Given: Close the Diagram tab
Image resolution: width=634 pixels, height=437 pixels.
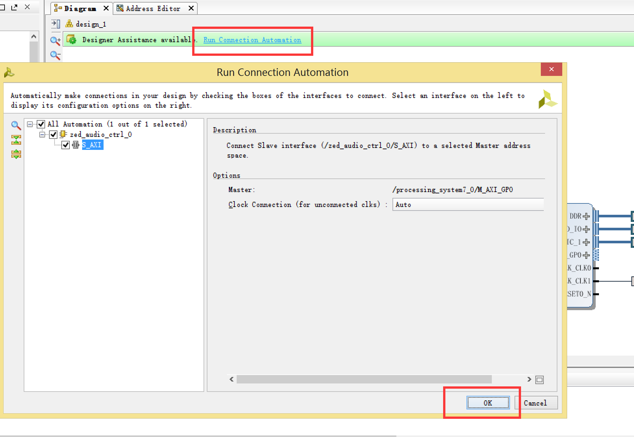Looking at the screenshot, I should pos(106,8).
